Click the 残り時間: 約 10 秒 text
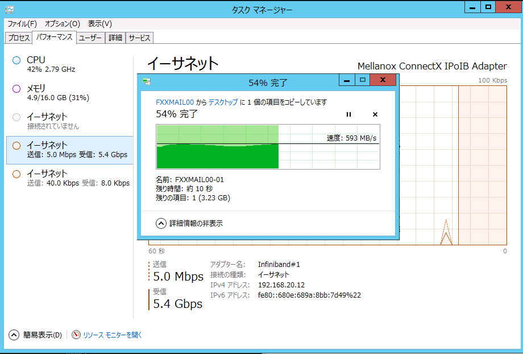The height and width of the screenshot is (354, 523). point(184,189)
